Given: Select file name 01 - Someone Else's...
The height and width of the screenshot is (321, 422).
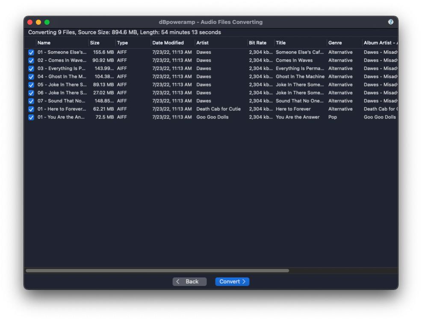Looking at the screenshot, I should pos(62,52).
